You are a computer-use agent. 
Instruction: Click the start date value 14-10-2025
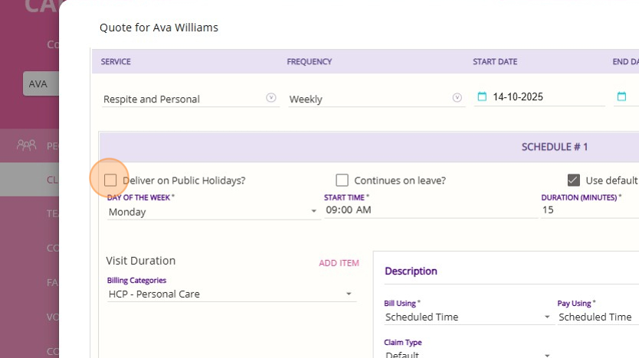(x=518, y=97)
